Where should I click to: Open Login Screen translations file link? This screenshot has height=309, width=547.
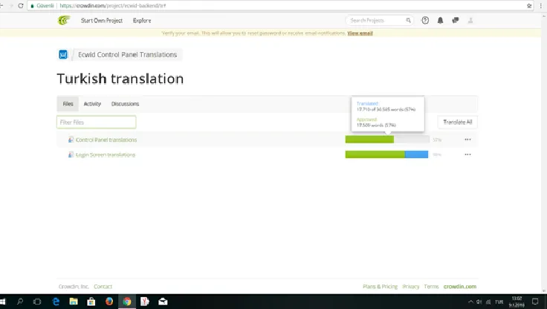pos(106,154)
